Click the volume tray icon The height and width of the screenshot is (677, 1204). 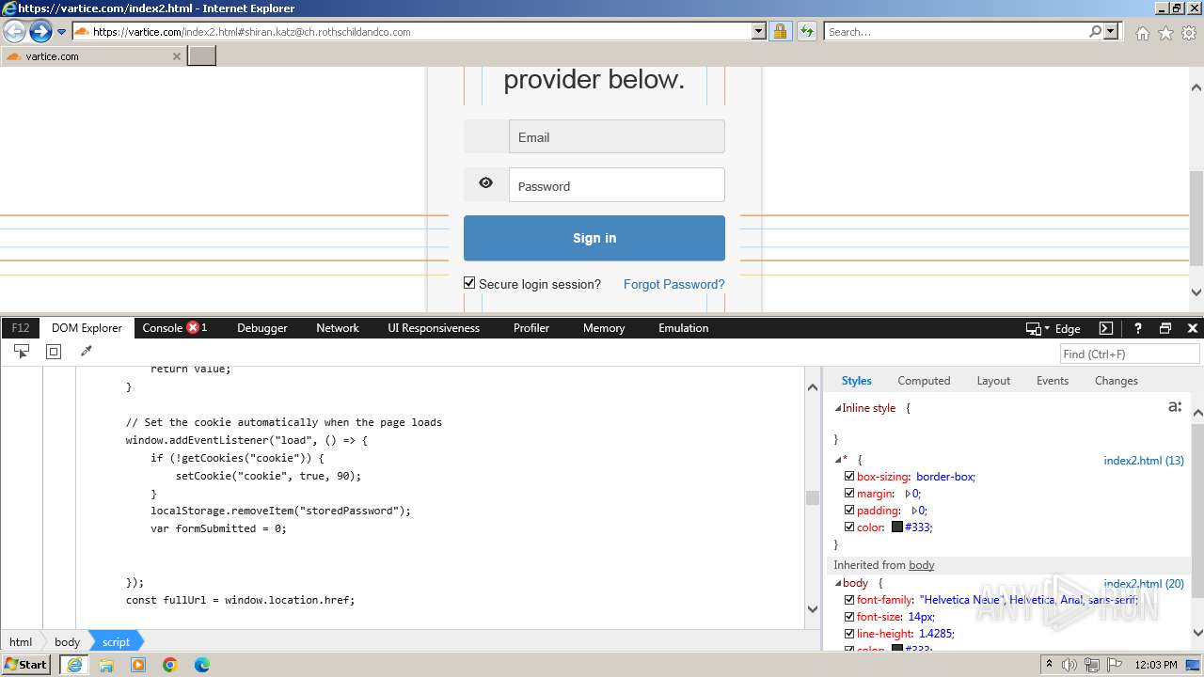(1070, 665)
